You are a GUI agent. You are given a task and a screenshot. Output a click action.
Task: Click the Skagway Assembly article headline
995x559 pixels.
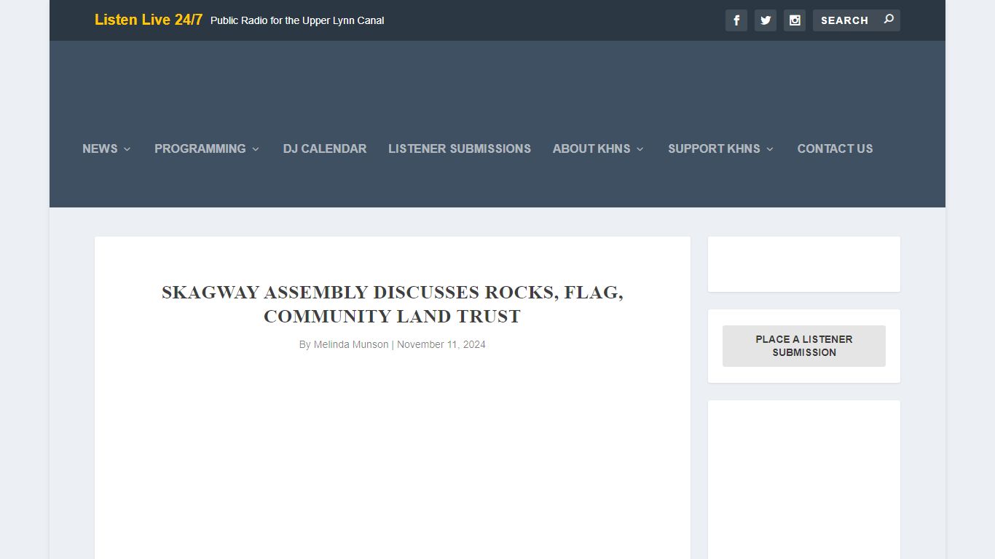393,304
